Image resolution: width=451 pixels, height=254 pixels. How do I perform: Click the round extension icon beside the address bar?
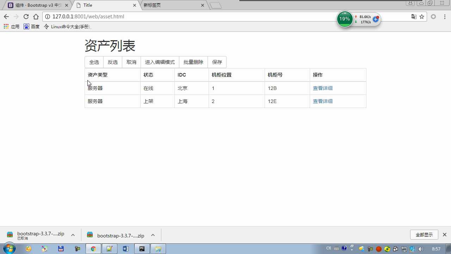433,17
